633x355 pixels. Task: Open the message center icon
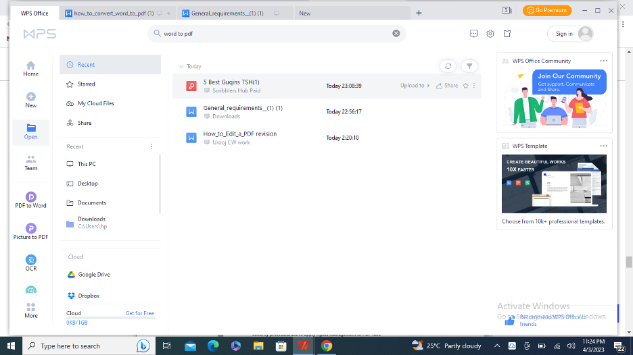point(473,34)
